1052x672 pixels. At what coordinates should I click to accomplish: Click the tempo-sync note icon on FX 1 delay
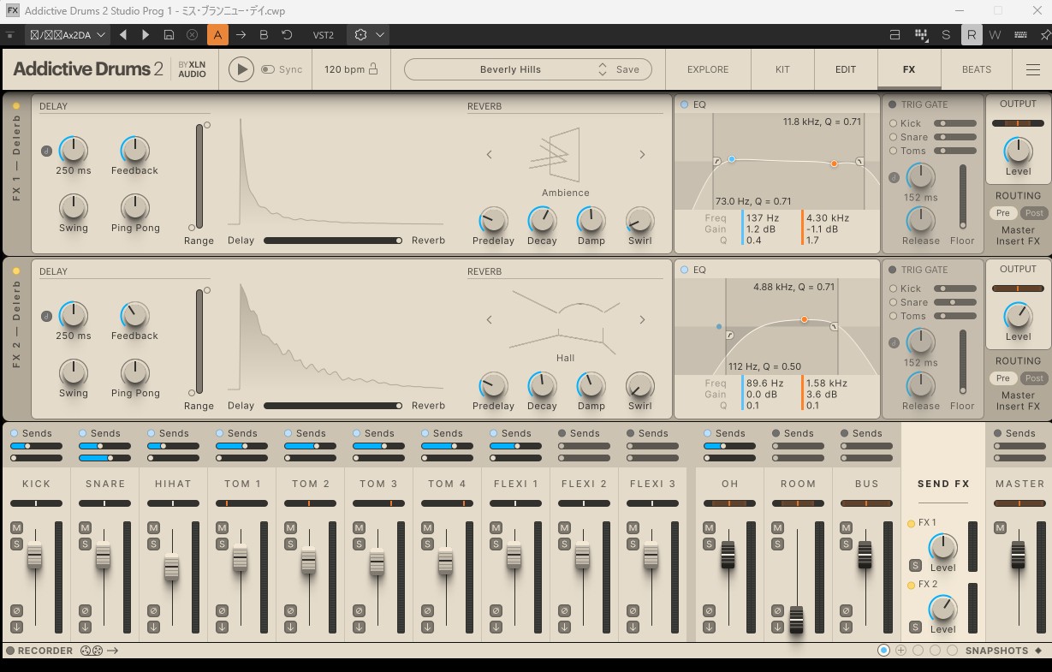click(46, 152)
